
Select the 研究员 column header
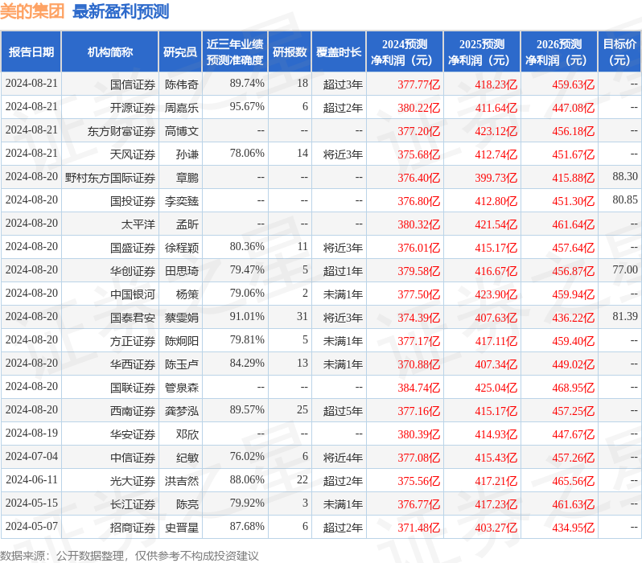[x=180, y=52]
